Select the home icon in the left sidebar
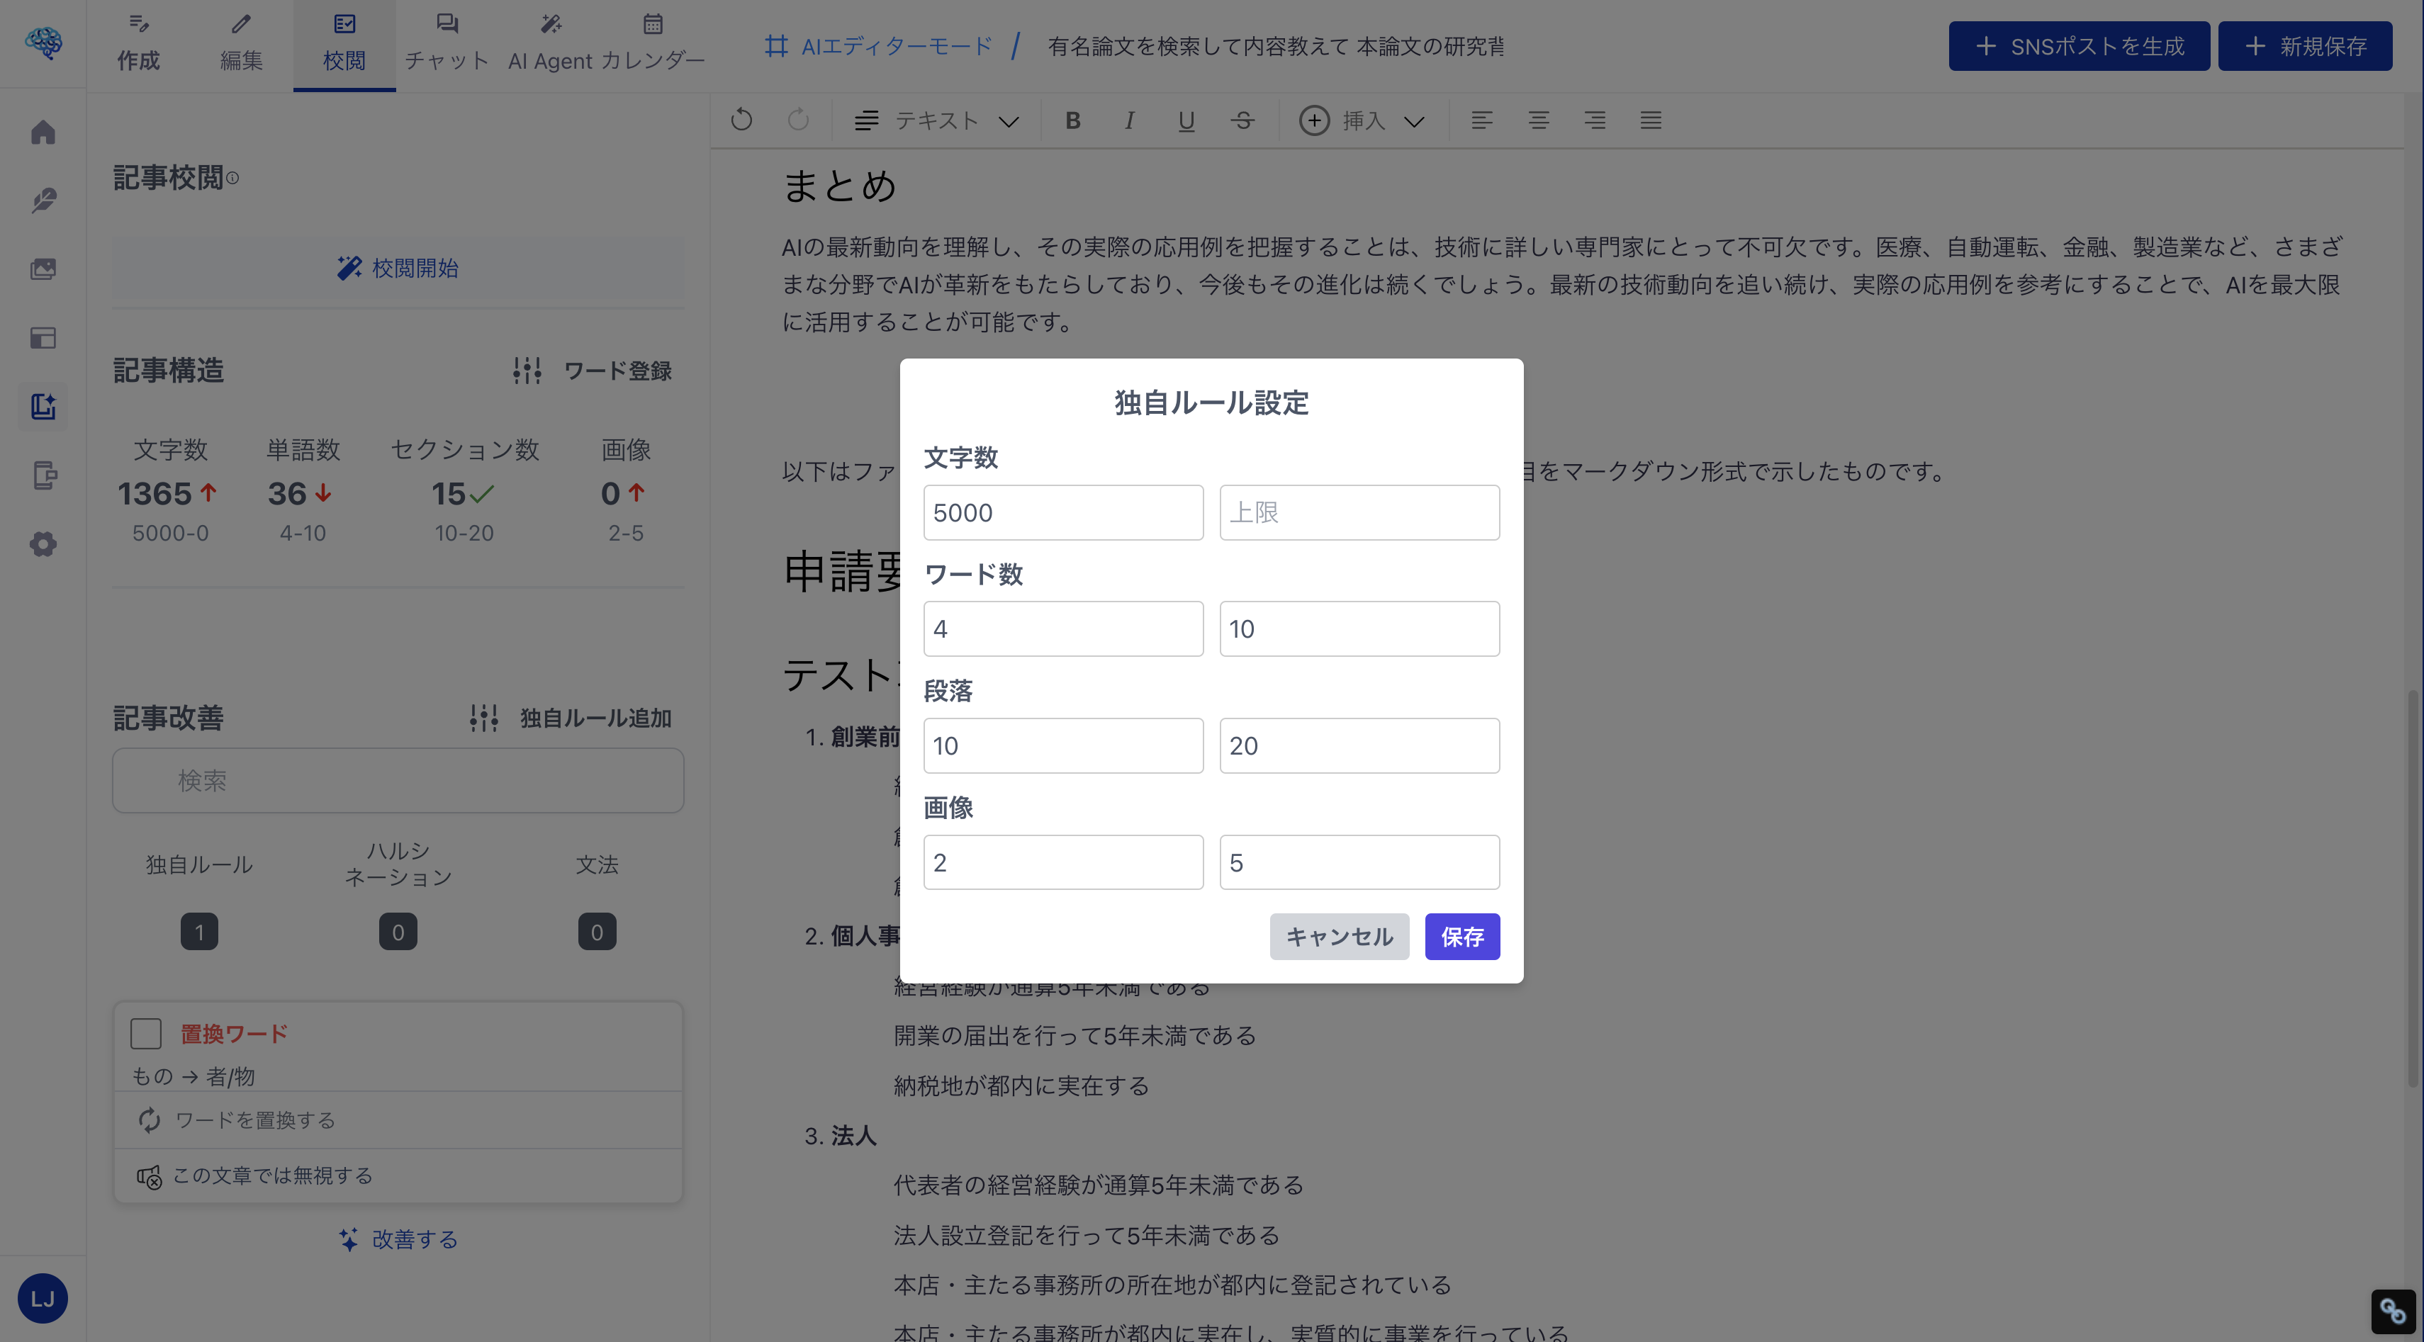The image size is (2424, 1342). [43, 132]
